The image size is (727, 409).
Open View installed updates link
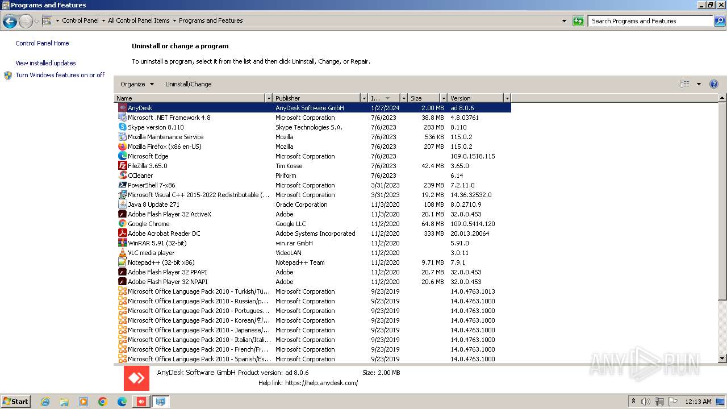tap(45, 63)
